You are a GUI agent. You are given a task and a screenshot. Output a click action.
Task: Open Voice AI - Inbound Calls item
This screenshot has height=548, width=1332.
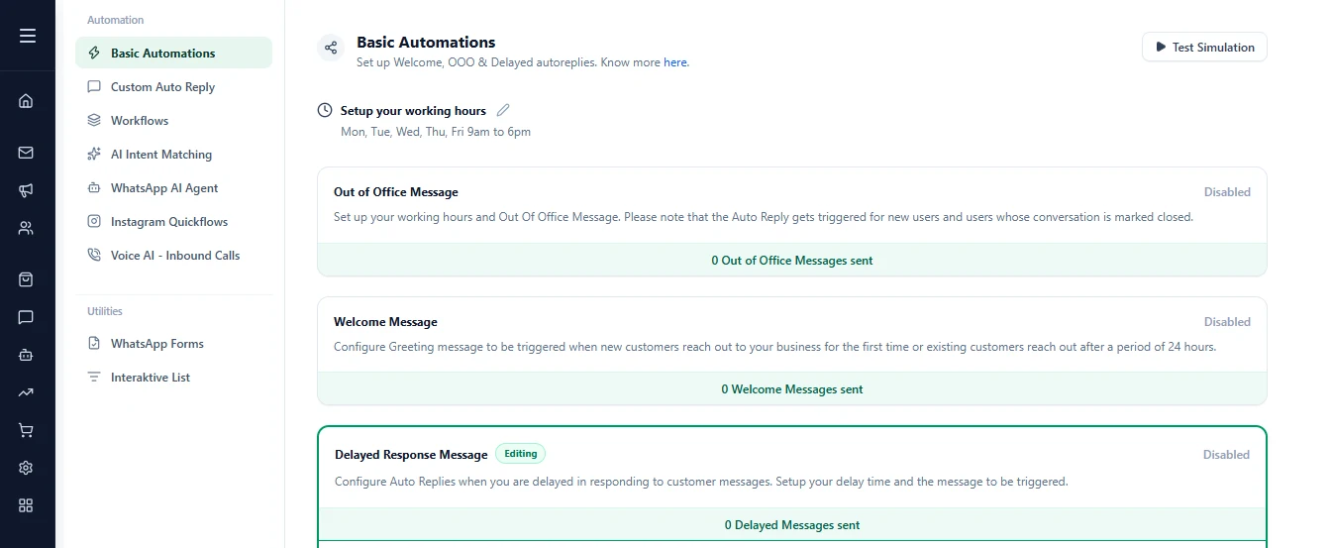[x=173, y=256]
